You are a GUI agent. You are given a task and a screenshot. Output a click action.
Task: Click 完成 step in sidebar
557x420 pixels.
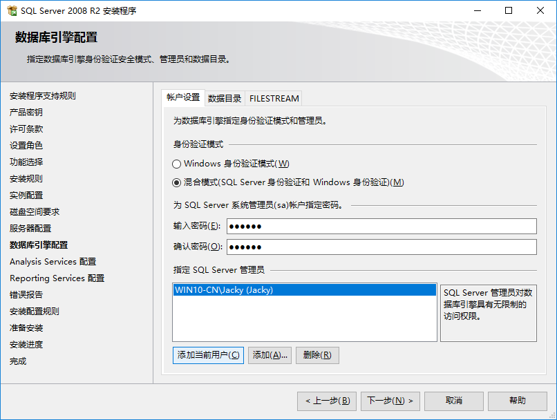[18, 361]
